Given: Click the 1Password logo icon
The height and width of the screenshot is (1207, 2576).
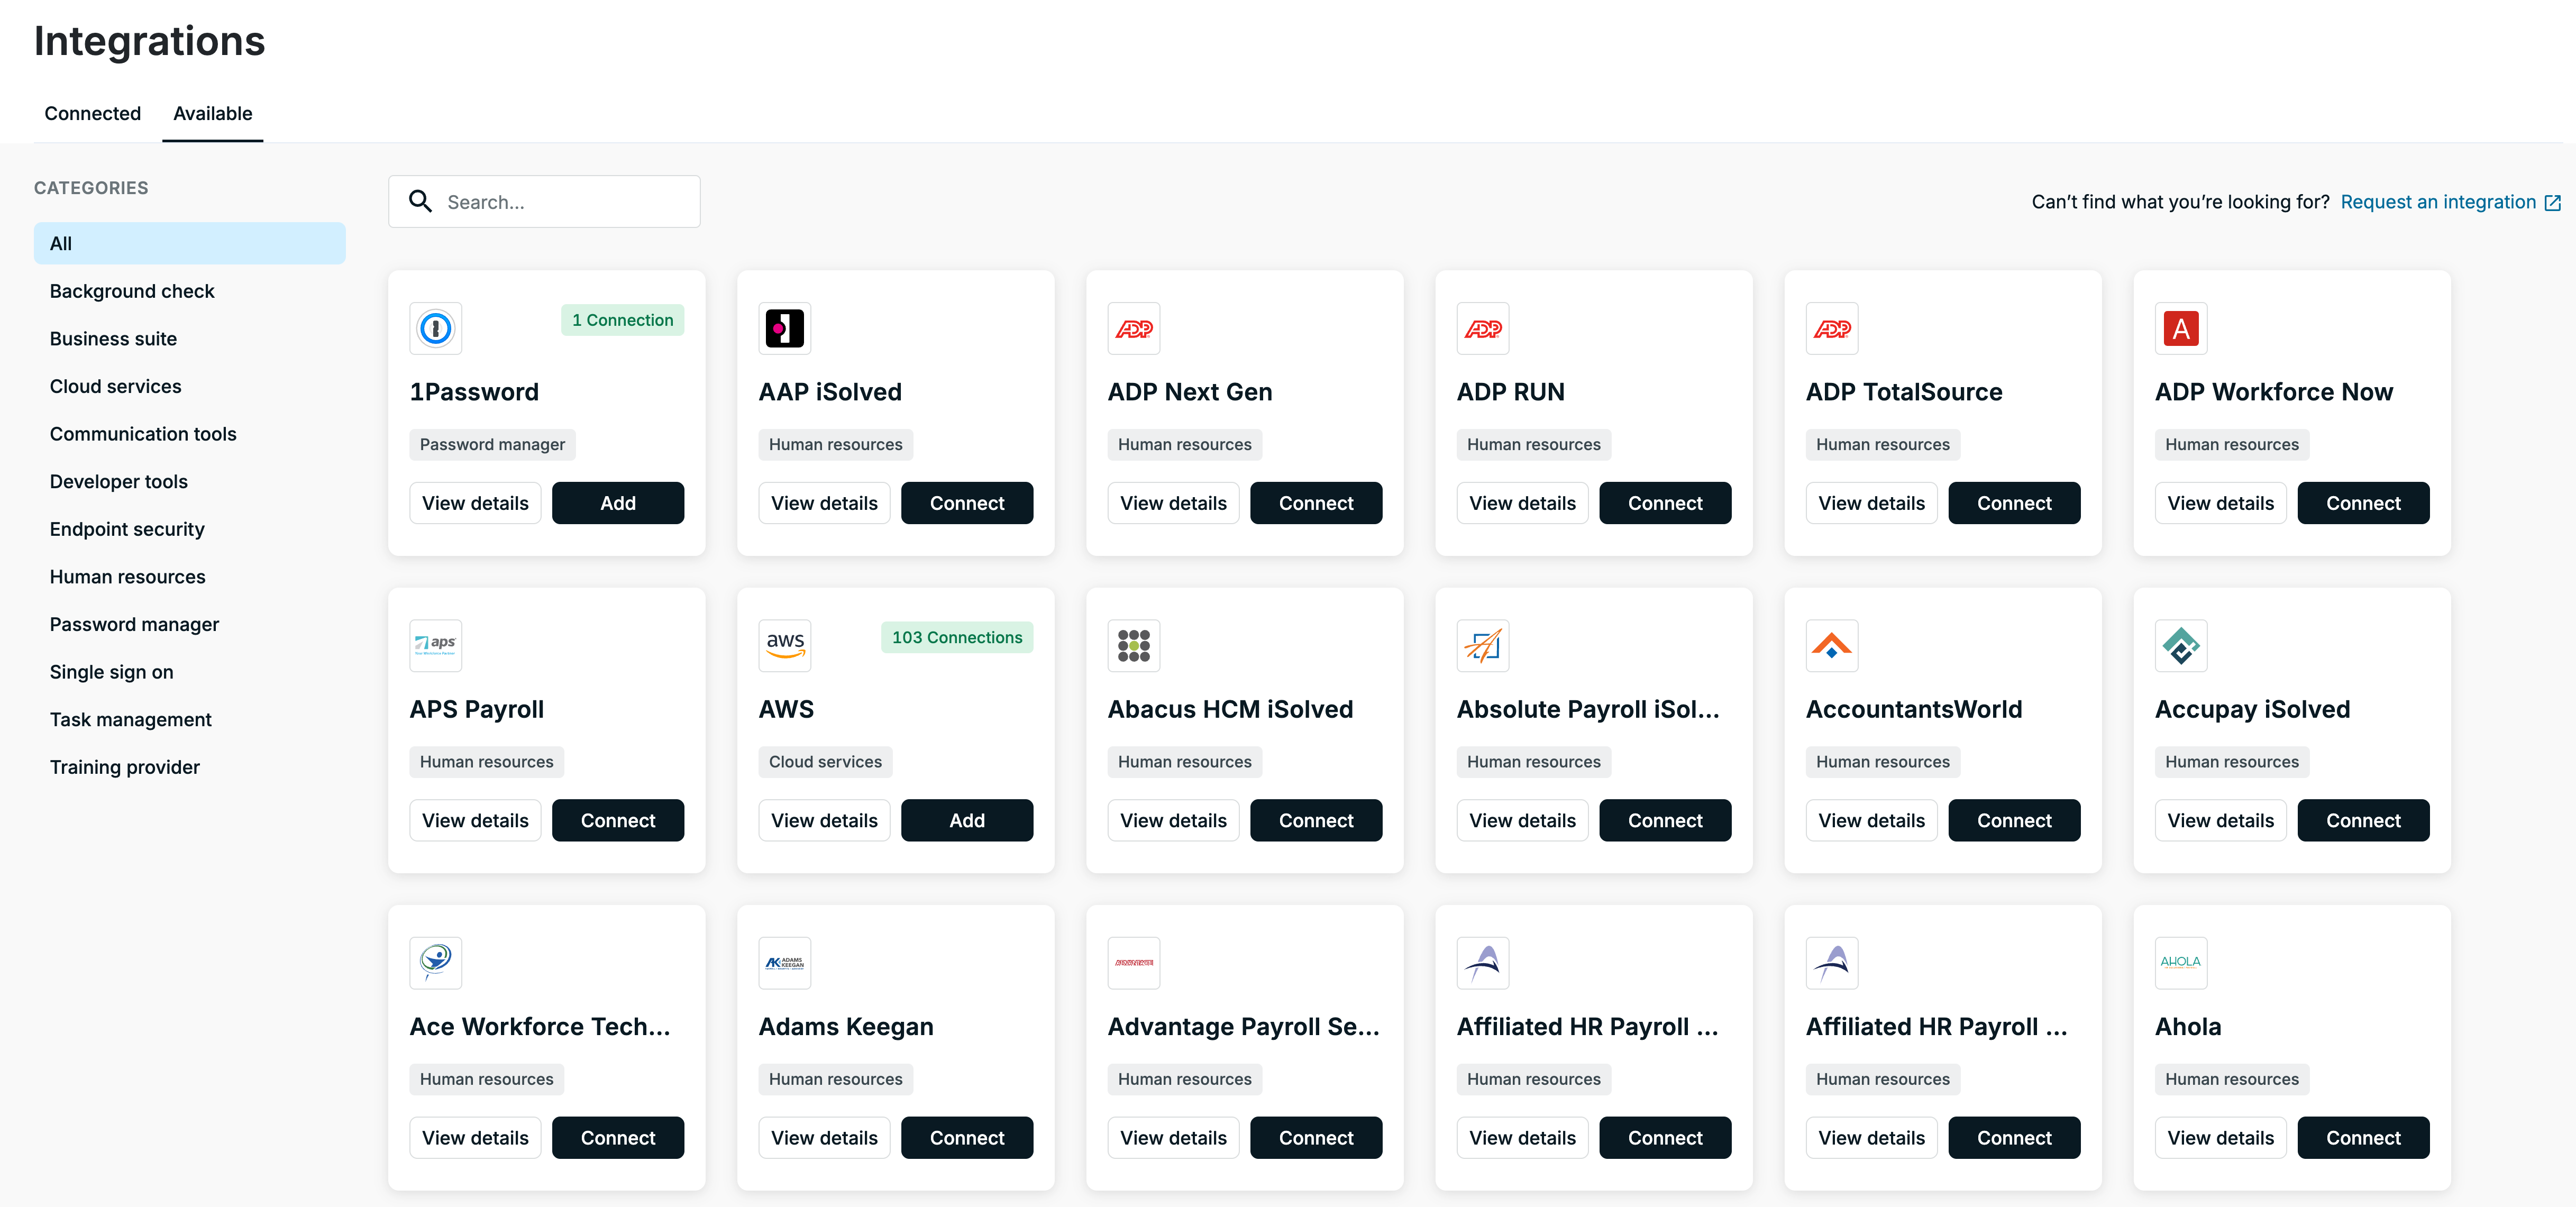Looking at the screenshot, I should [435, 328].
